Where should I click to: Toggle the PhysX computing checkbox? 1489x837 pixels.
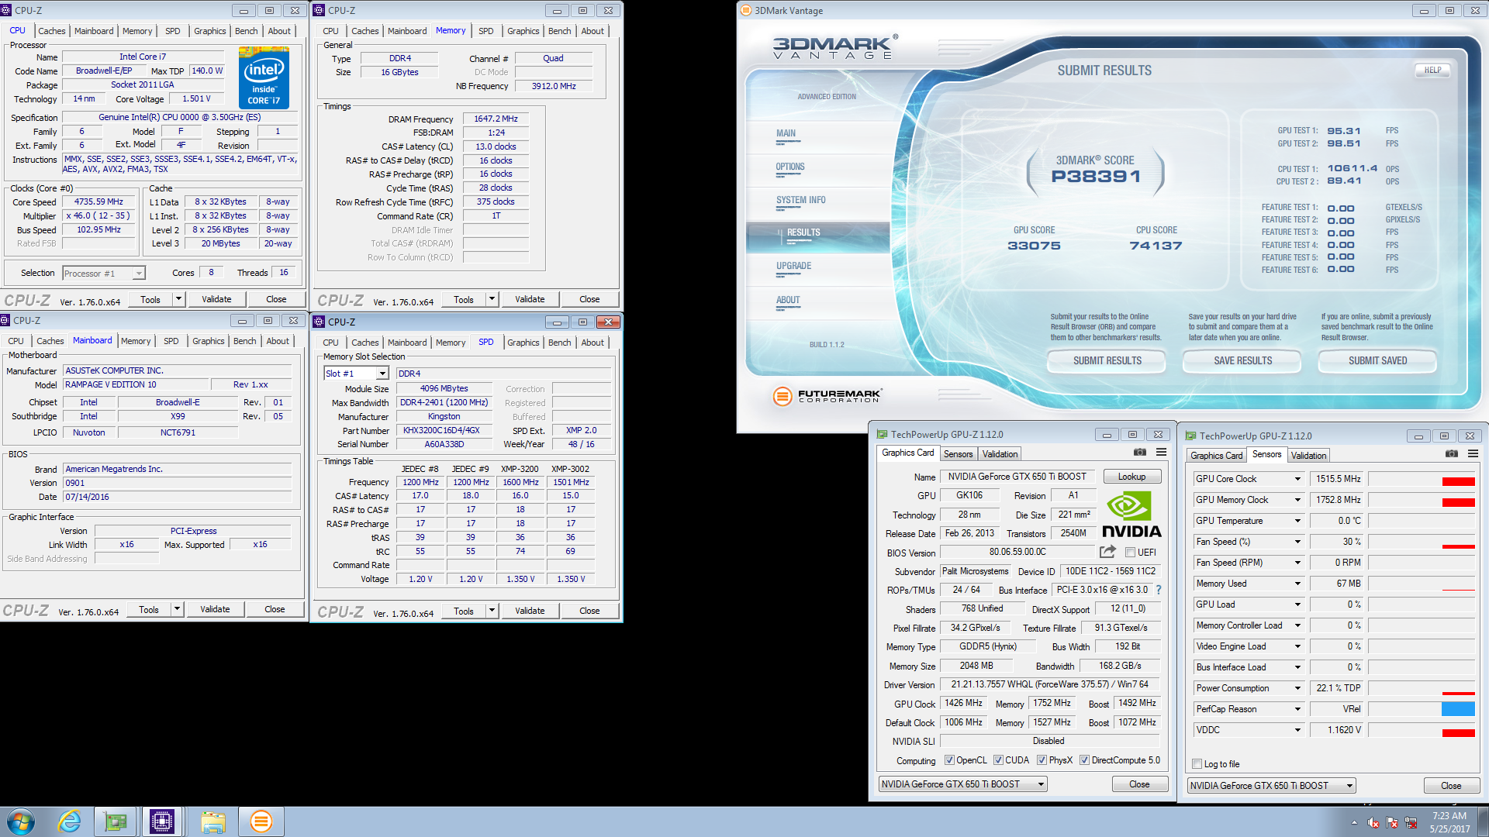1042,760
